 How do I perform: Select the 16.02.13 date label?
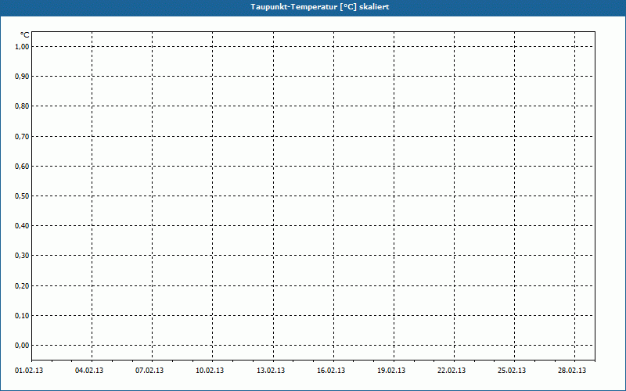[x=331, y=371]
